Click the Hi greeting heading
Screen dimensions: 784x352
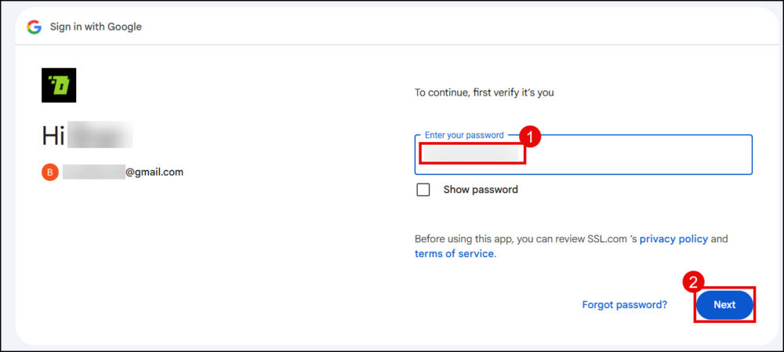tap(53, 136)
